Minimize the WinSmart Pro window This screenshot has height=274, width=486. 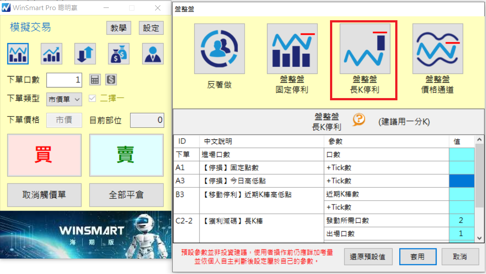tap(106, 8)
